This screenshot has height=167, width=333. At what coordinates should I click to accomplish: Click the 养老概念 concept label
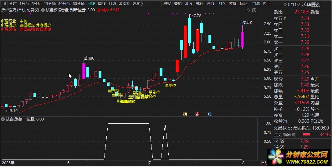(44, 25)
